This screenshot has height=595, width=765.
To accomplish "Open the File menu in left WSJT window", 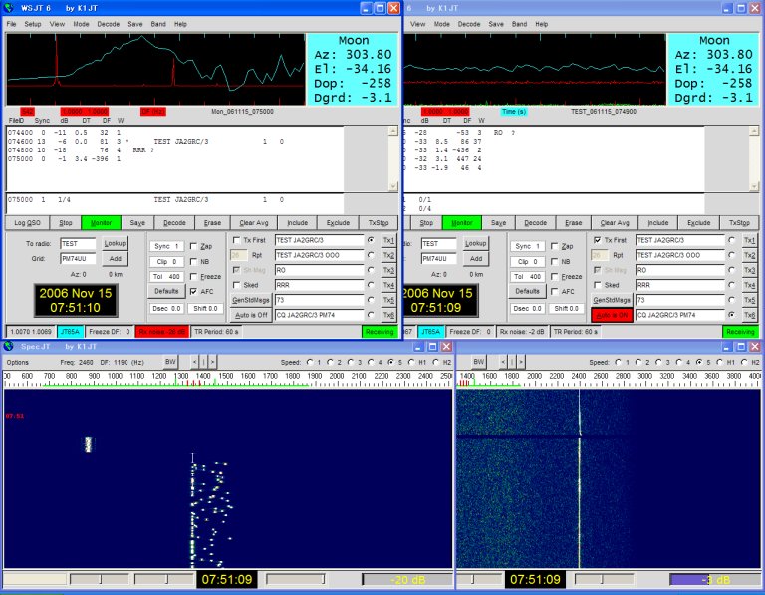I will [11, 24].
